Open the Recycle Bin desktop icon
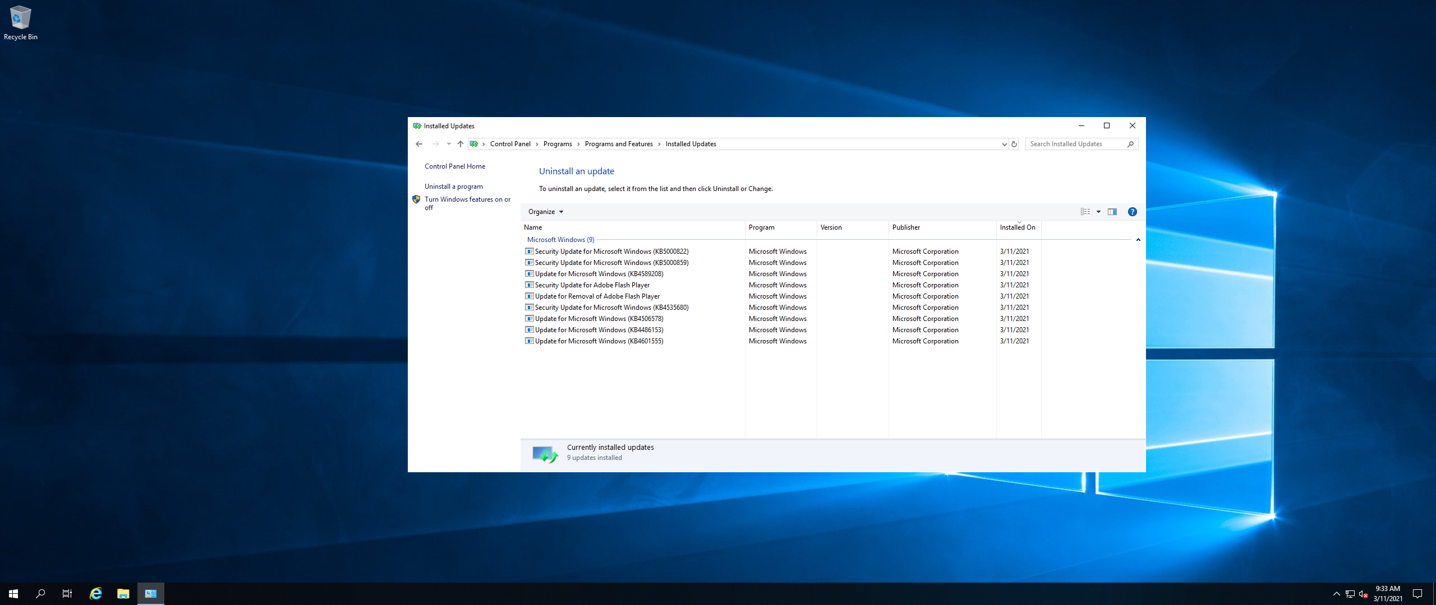1436x605 pixels. click(21, 23)
